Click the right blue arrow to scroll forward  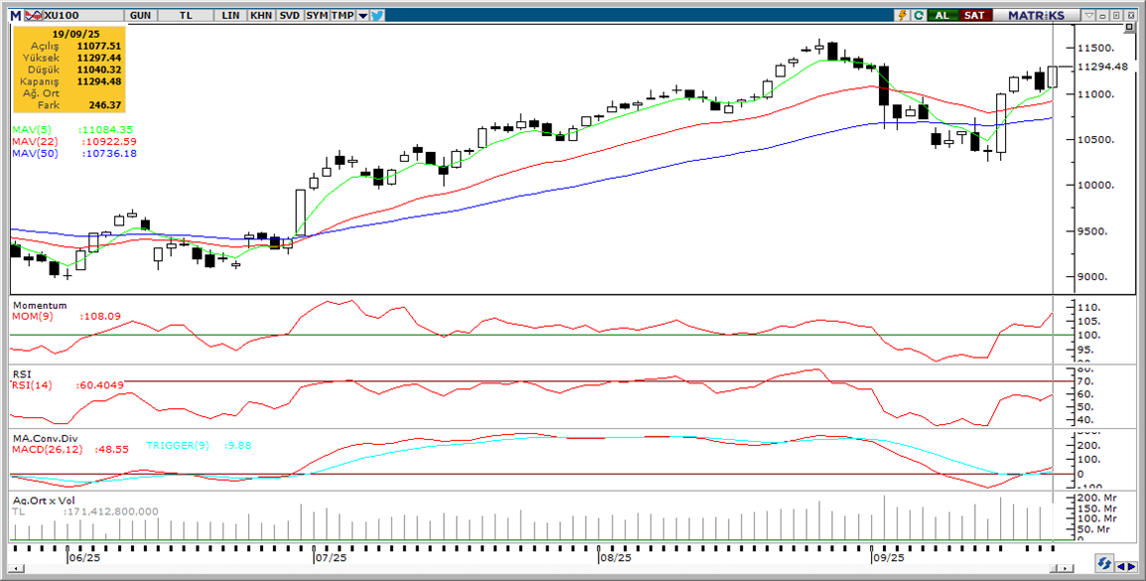(1130, 564)
